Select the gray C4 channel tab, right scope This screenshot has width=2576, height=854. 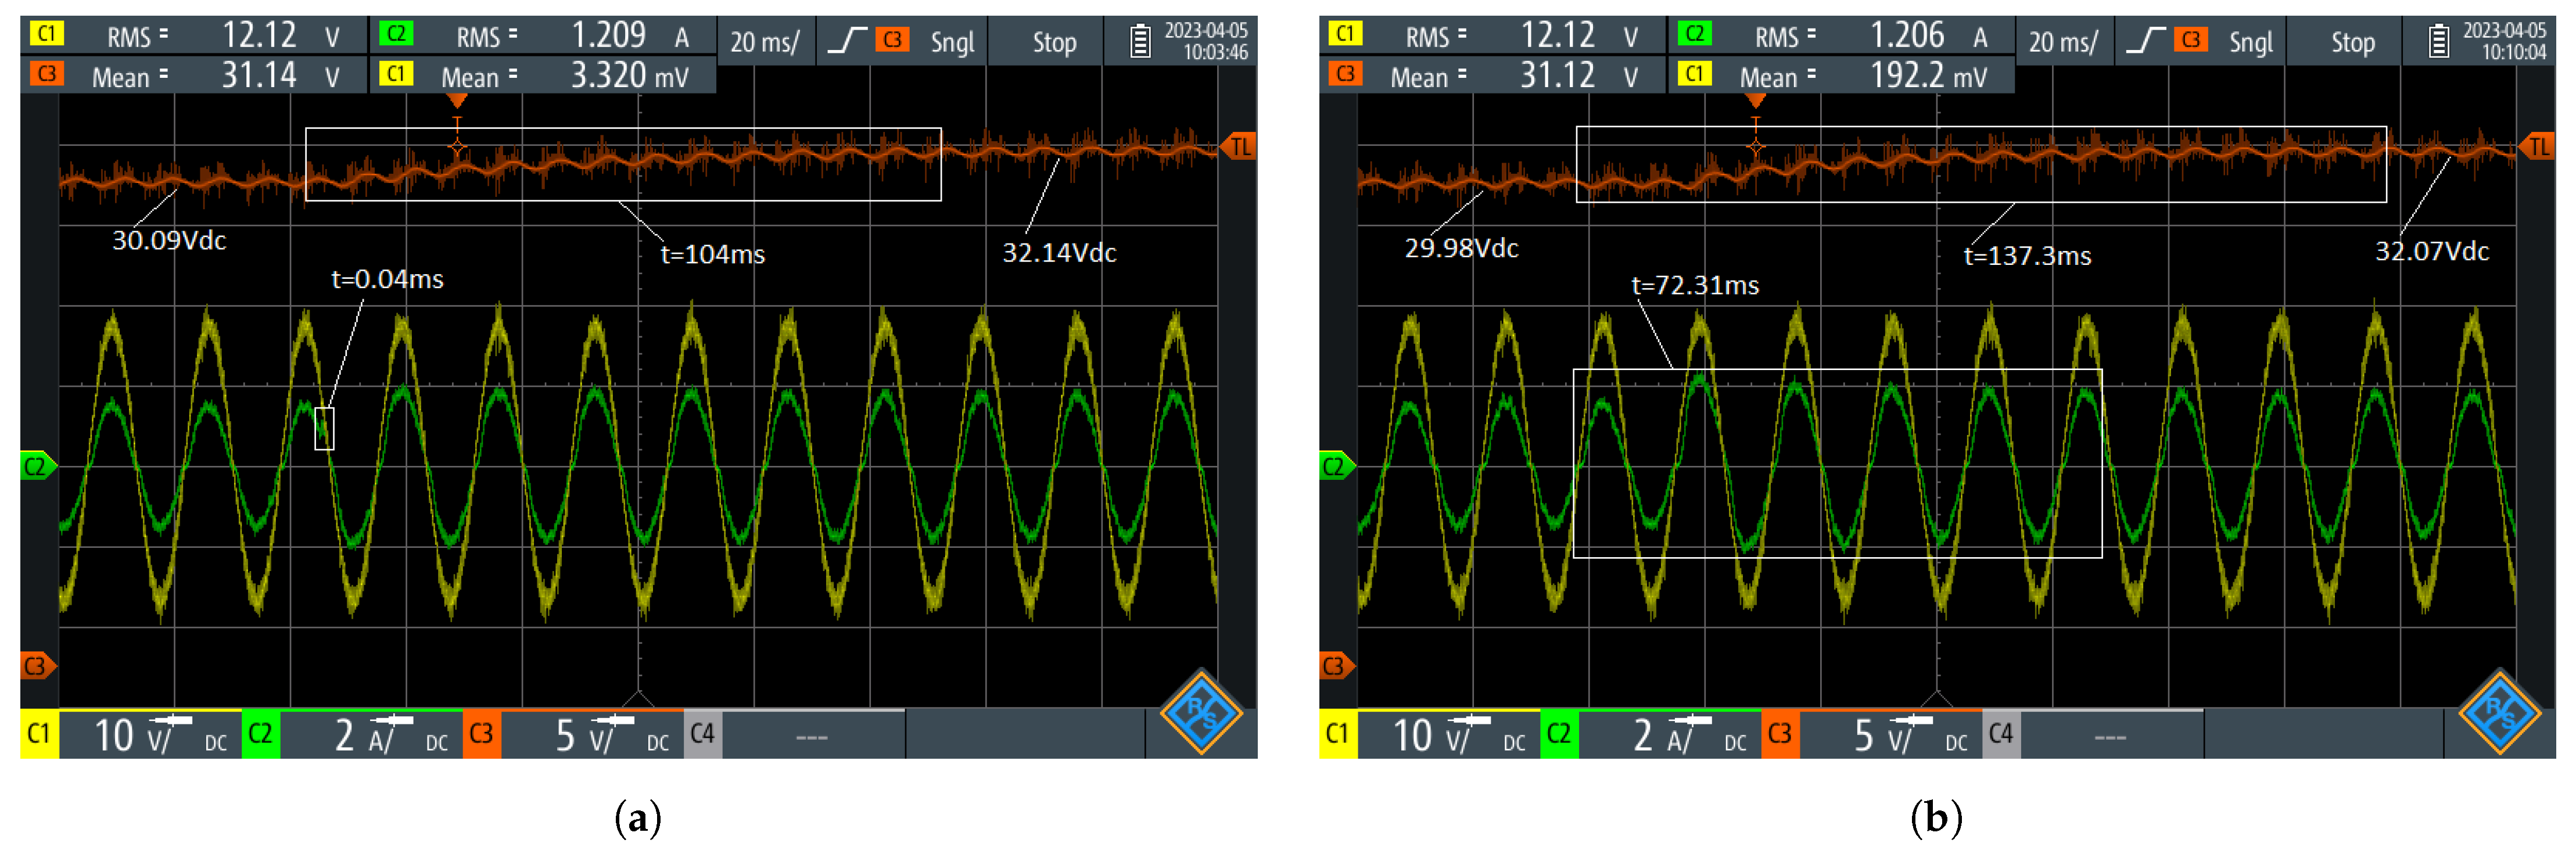coord(2001,734)
